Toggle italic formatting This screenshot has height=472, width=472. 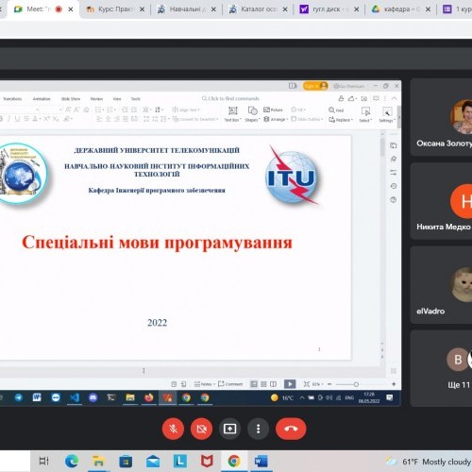point(8,119)
